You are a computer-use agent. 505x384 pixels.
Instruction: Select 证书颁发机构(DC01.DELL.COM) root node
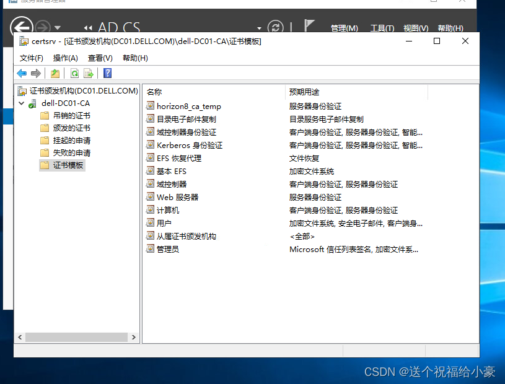(84, 91)
